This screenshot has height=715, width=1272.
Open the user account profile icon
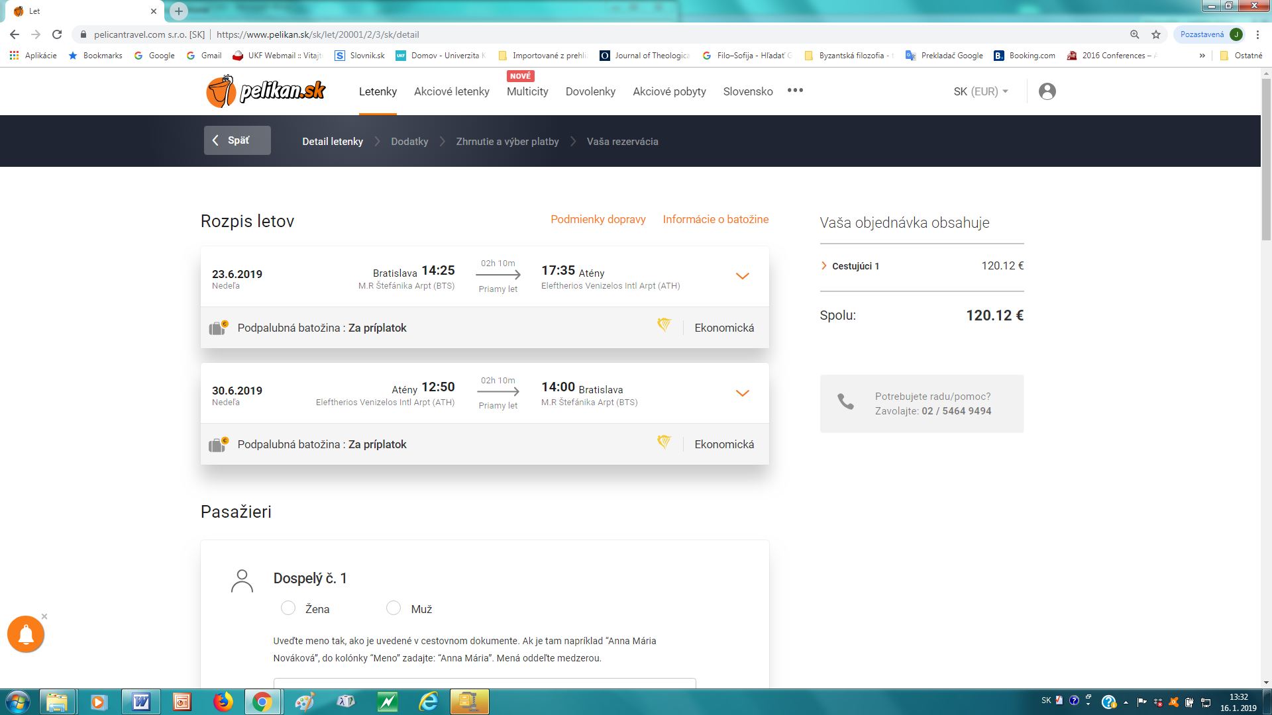tap(1047, 91)
